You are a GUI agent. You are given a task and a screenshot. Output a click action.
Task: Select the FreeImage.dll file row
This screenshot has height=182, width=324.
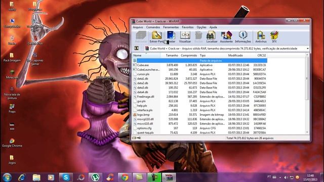[200, 97]
